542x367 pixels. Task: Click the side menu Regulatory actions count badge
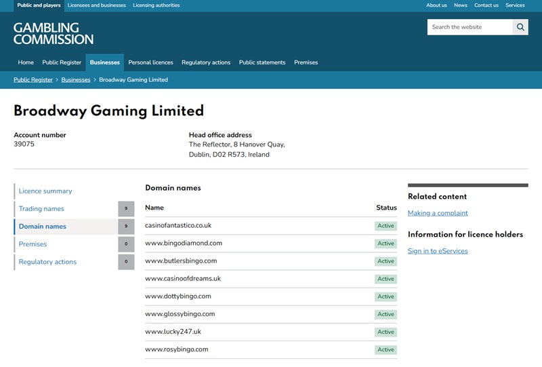tap(126, 262)
